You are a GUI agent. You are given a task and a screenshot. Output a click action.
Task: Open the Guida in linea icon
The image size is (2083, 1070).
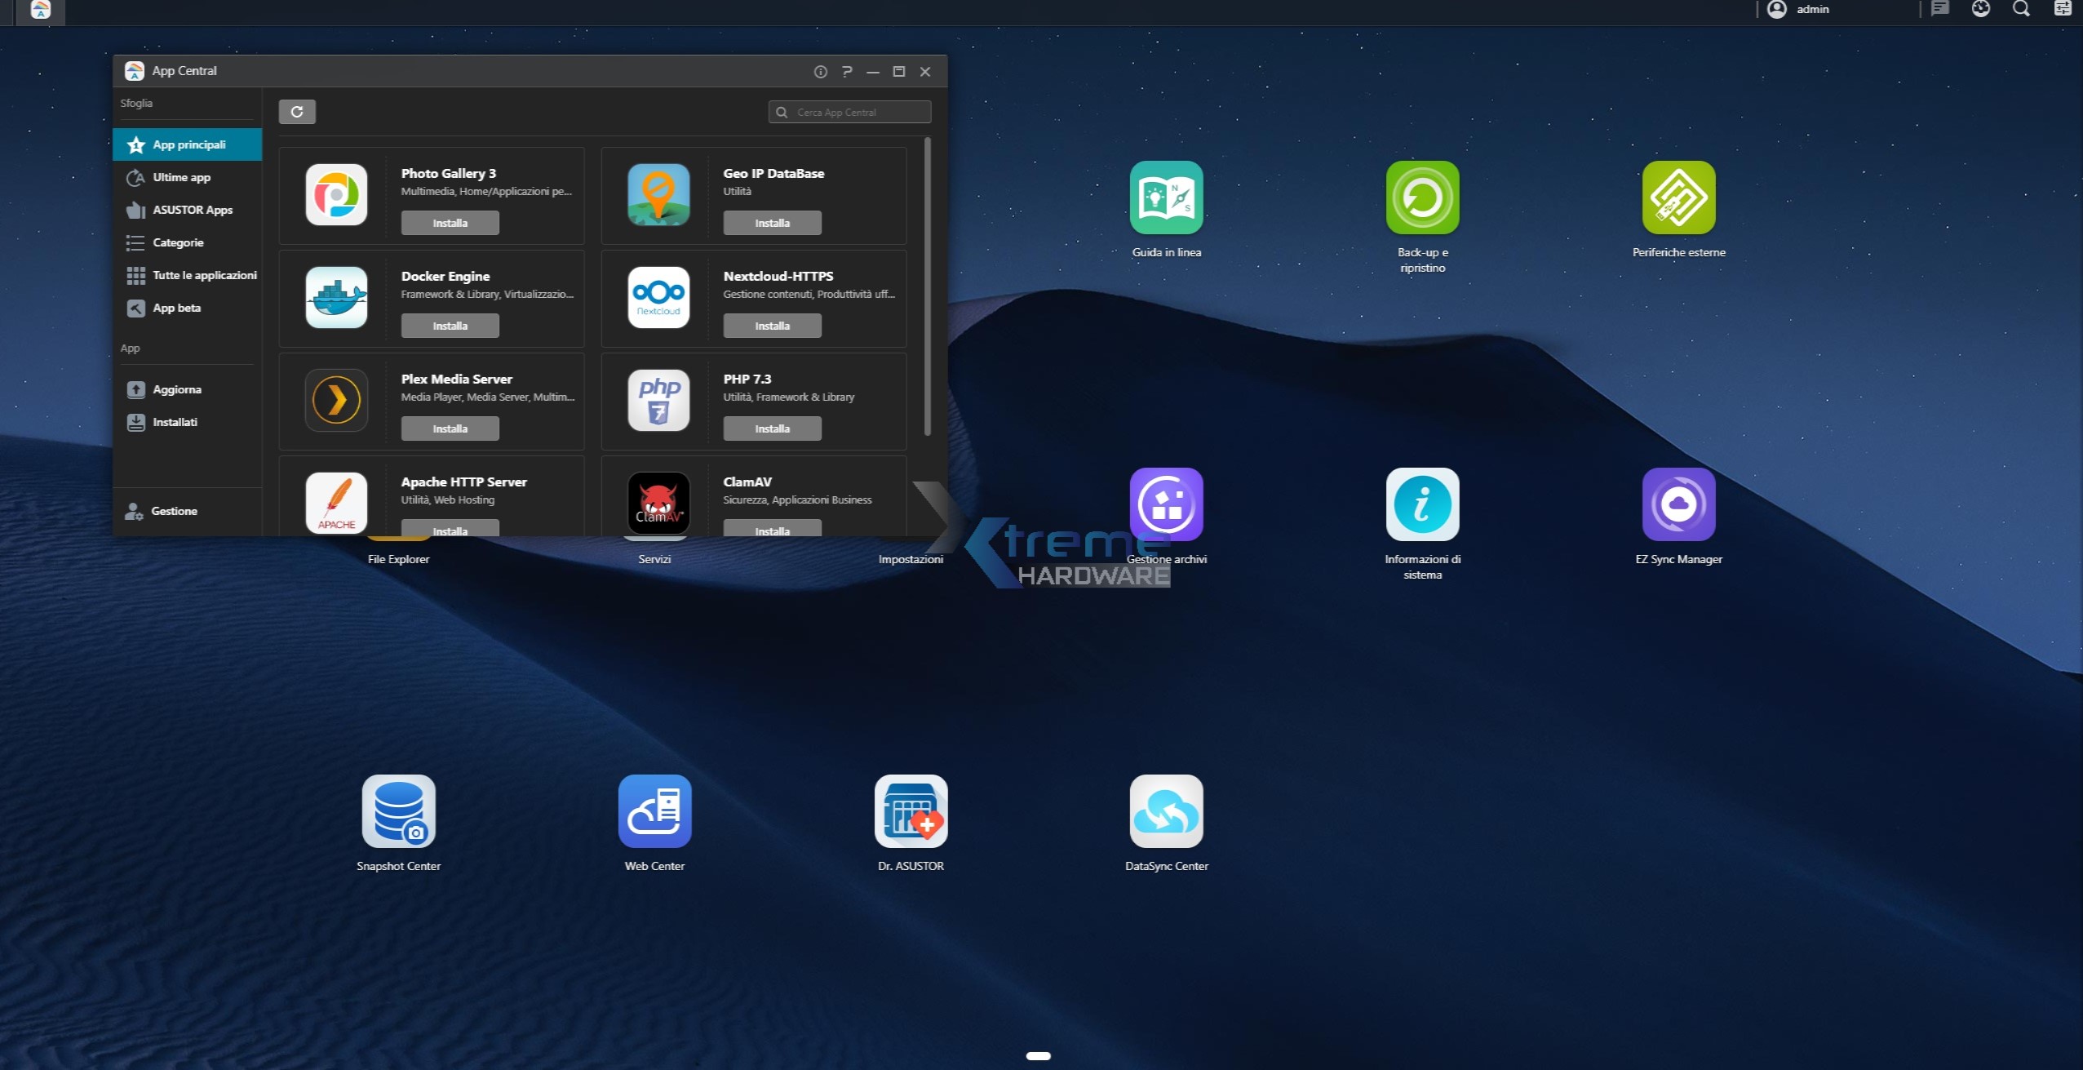click(1166, 198)
